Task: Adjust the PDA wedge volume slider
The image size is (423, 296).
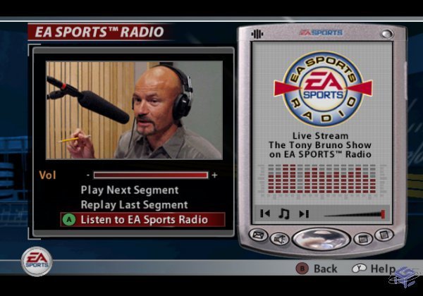Action: coord(354,214)
